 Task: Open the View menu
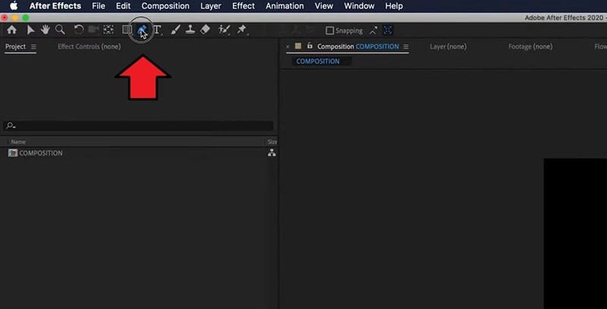(x=324, y=6)
